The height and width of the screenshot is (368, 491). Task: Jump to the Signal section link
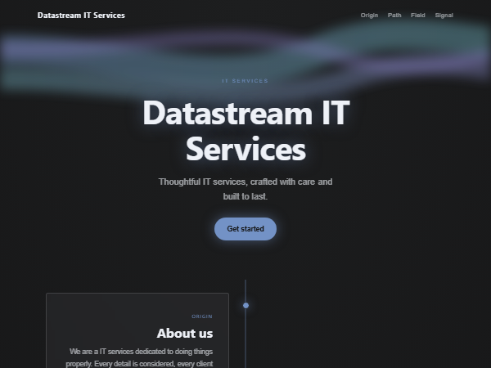click(x=444, y=16)
